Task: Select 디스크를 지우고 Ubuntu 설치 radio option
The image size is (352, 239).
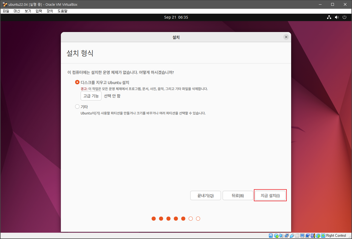Action: 77,82
